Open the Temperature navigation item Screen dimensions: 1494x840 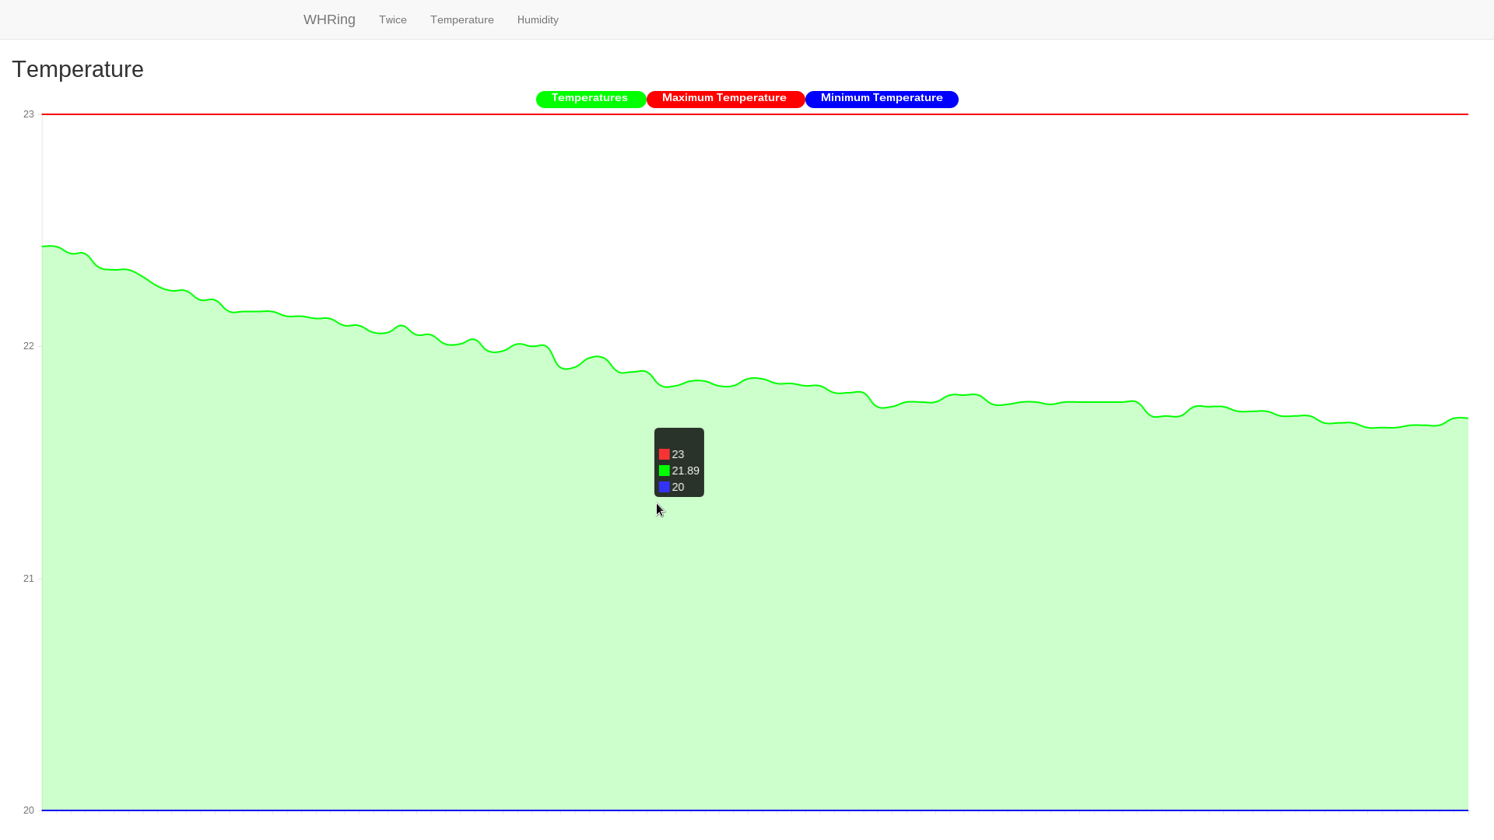click(461, 20)
